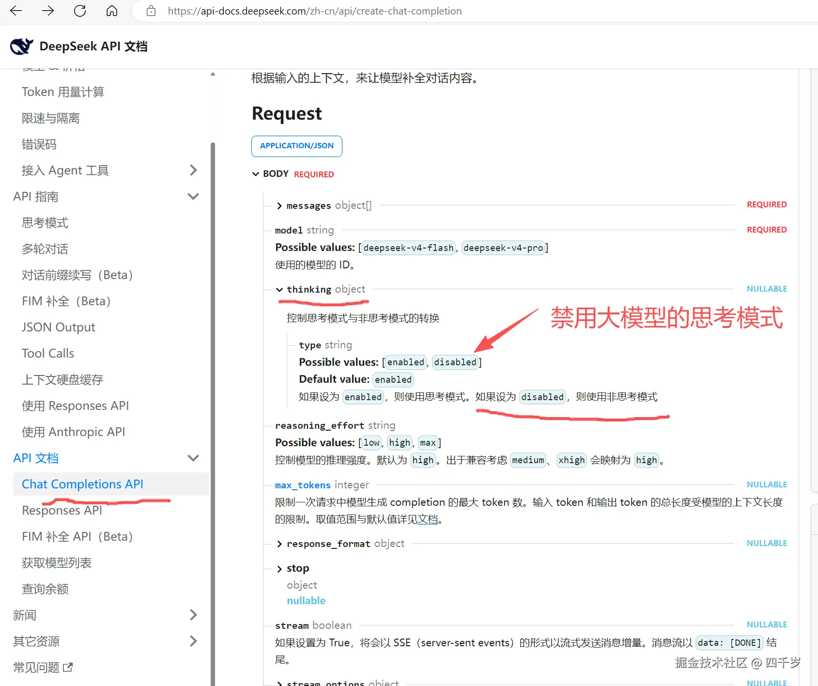Follow the 文档 link in max_tokens description
The height and width of the screenshot is (686, 818).
(x=428, y=519)
